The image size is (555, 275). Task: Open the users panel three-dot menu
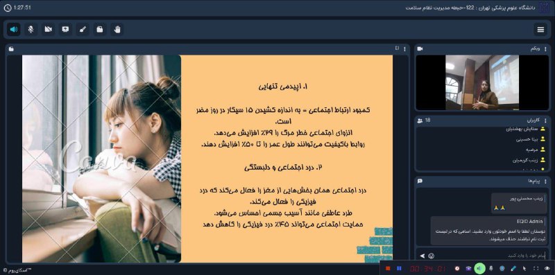tap(546, 121)
